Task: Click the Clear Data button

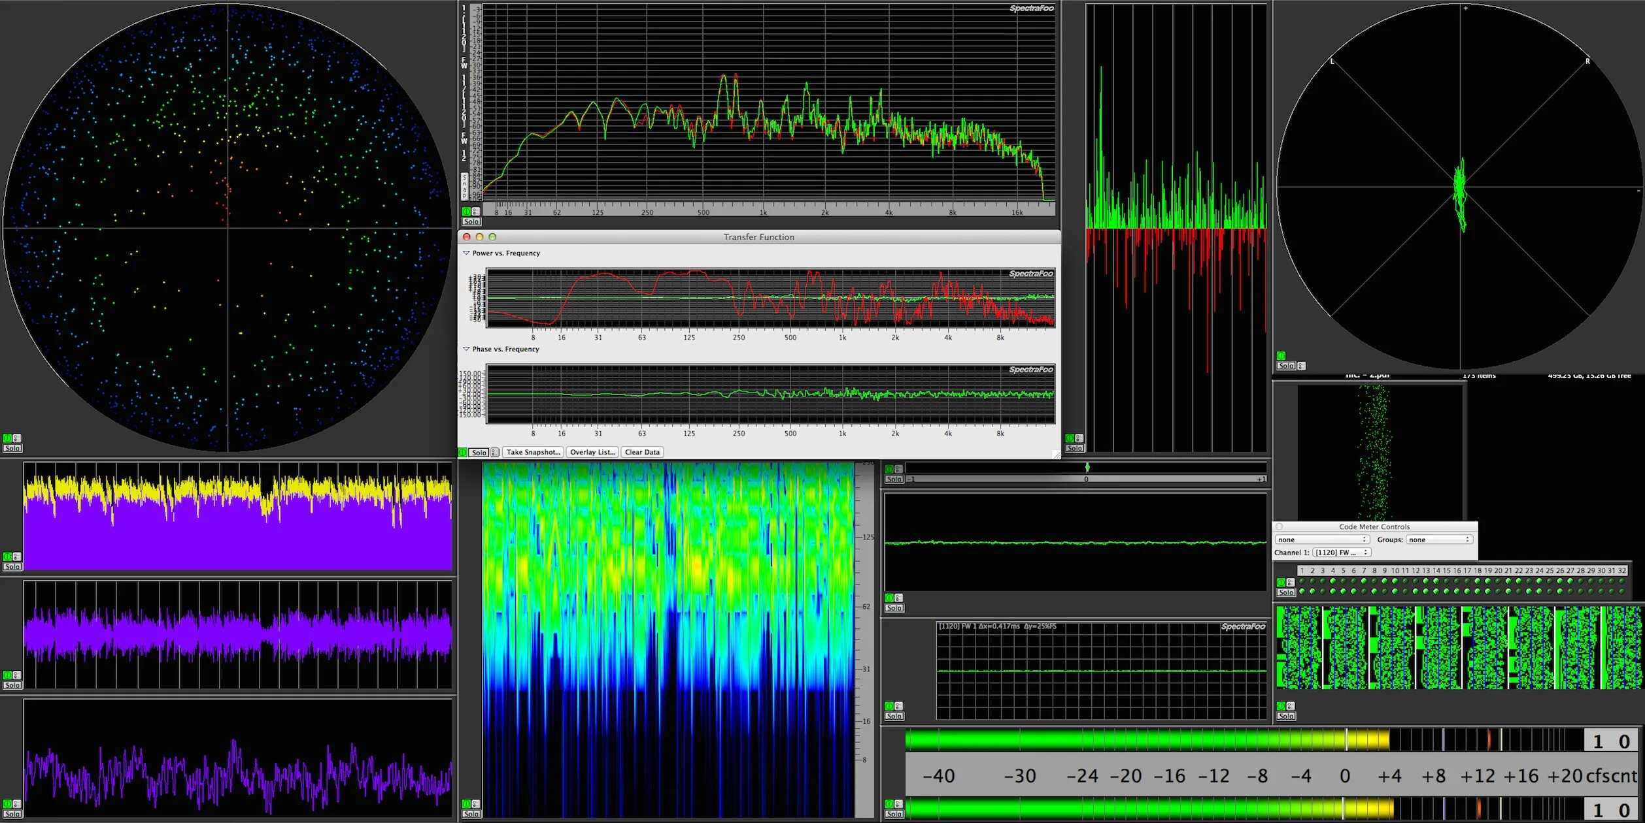Action: pyautogui.click(x=642, y=452)
